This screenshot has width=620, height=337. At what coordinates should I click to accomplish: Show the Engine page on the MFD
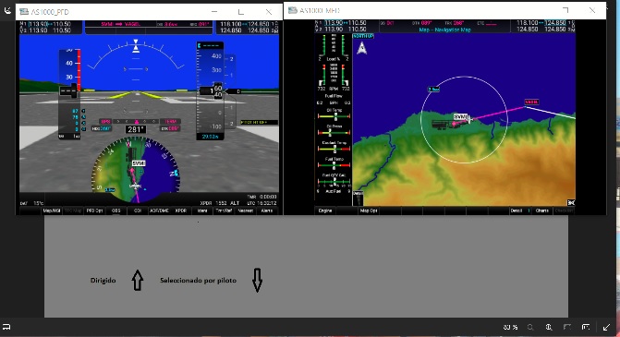pos(325,211)
